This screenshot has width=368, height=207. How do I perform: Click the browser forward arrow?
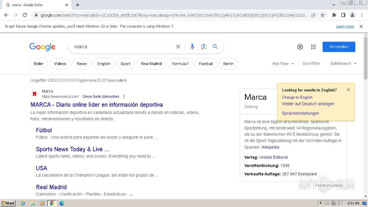[x=16, y=15]
